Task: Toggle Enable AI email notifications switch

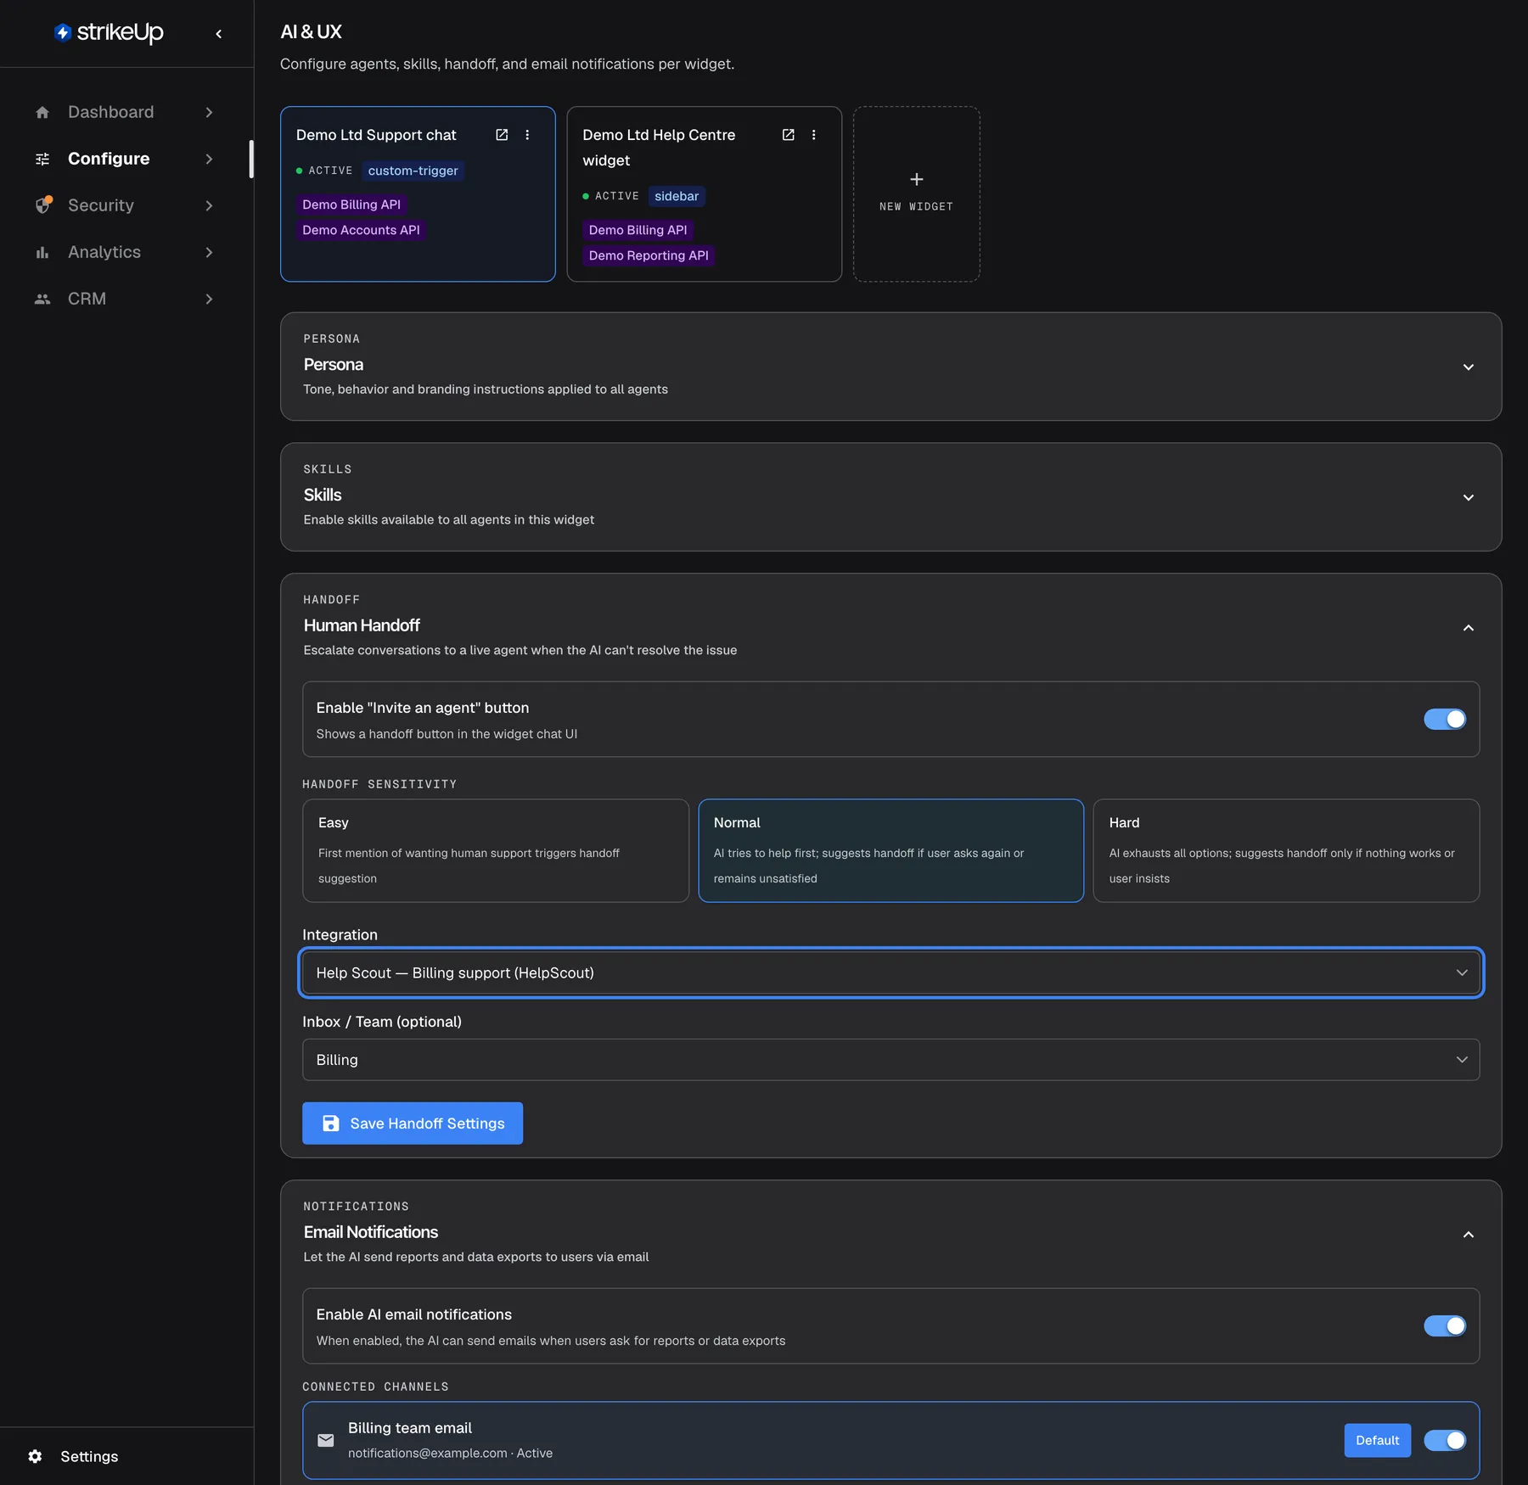Action: click(1445, 1326)
